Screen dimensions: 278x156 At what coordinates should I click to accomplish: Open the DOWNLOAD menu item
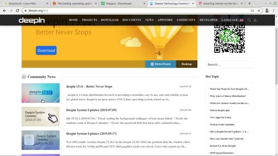point(109,20)
